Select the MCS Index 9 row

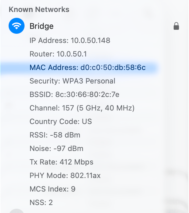point(52,189)
